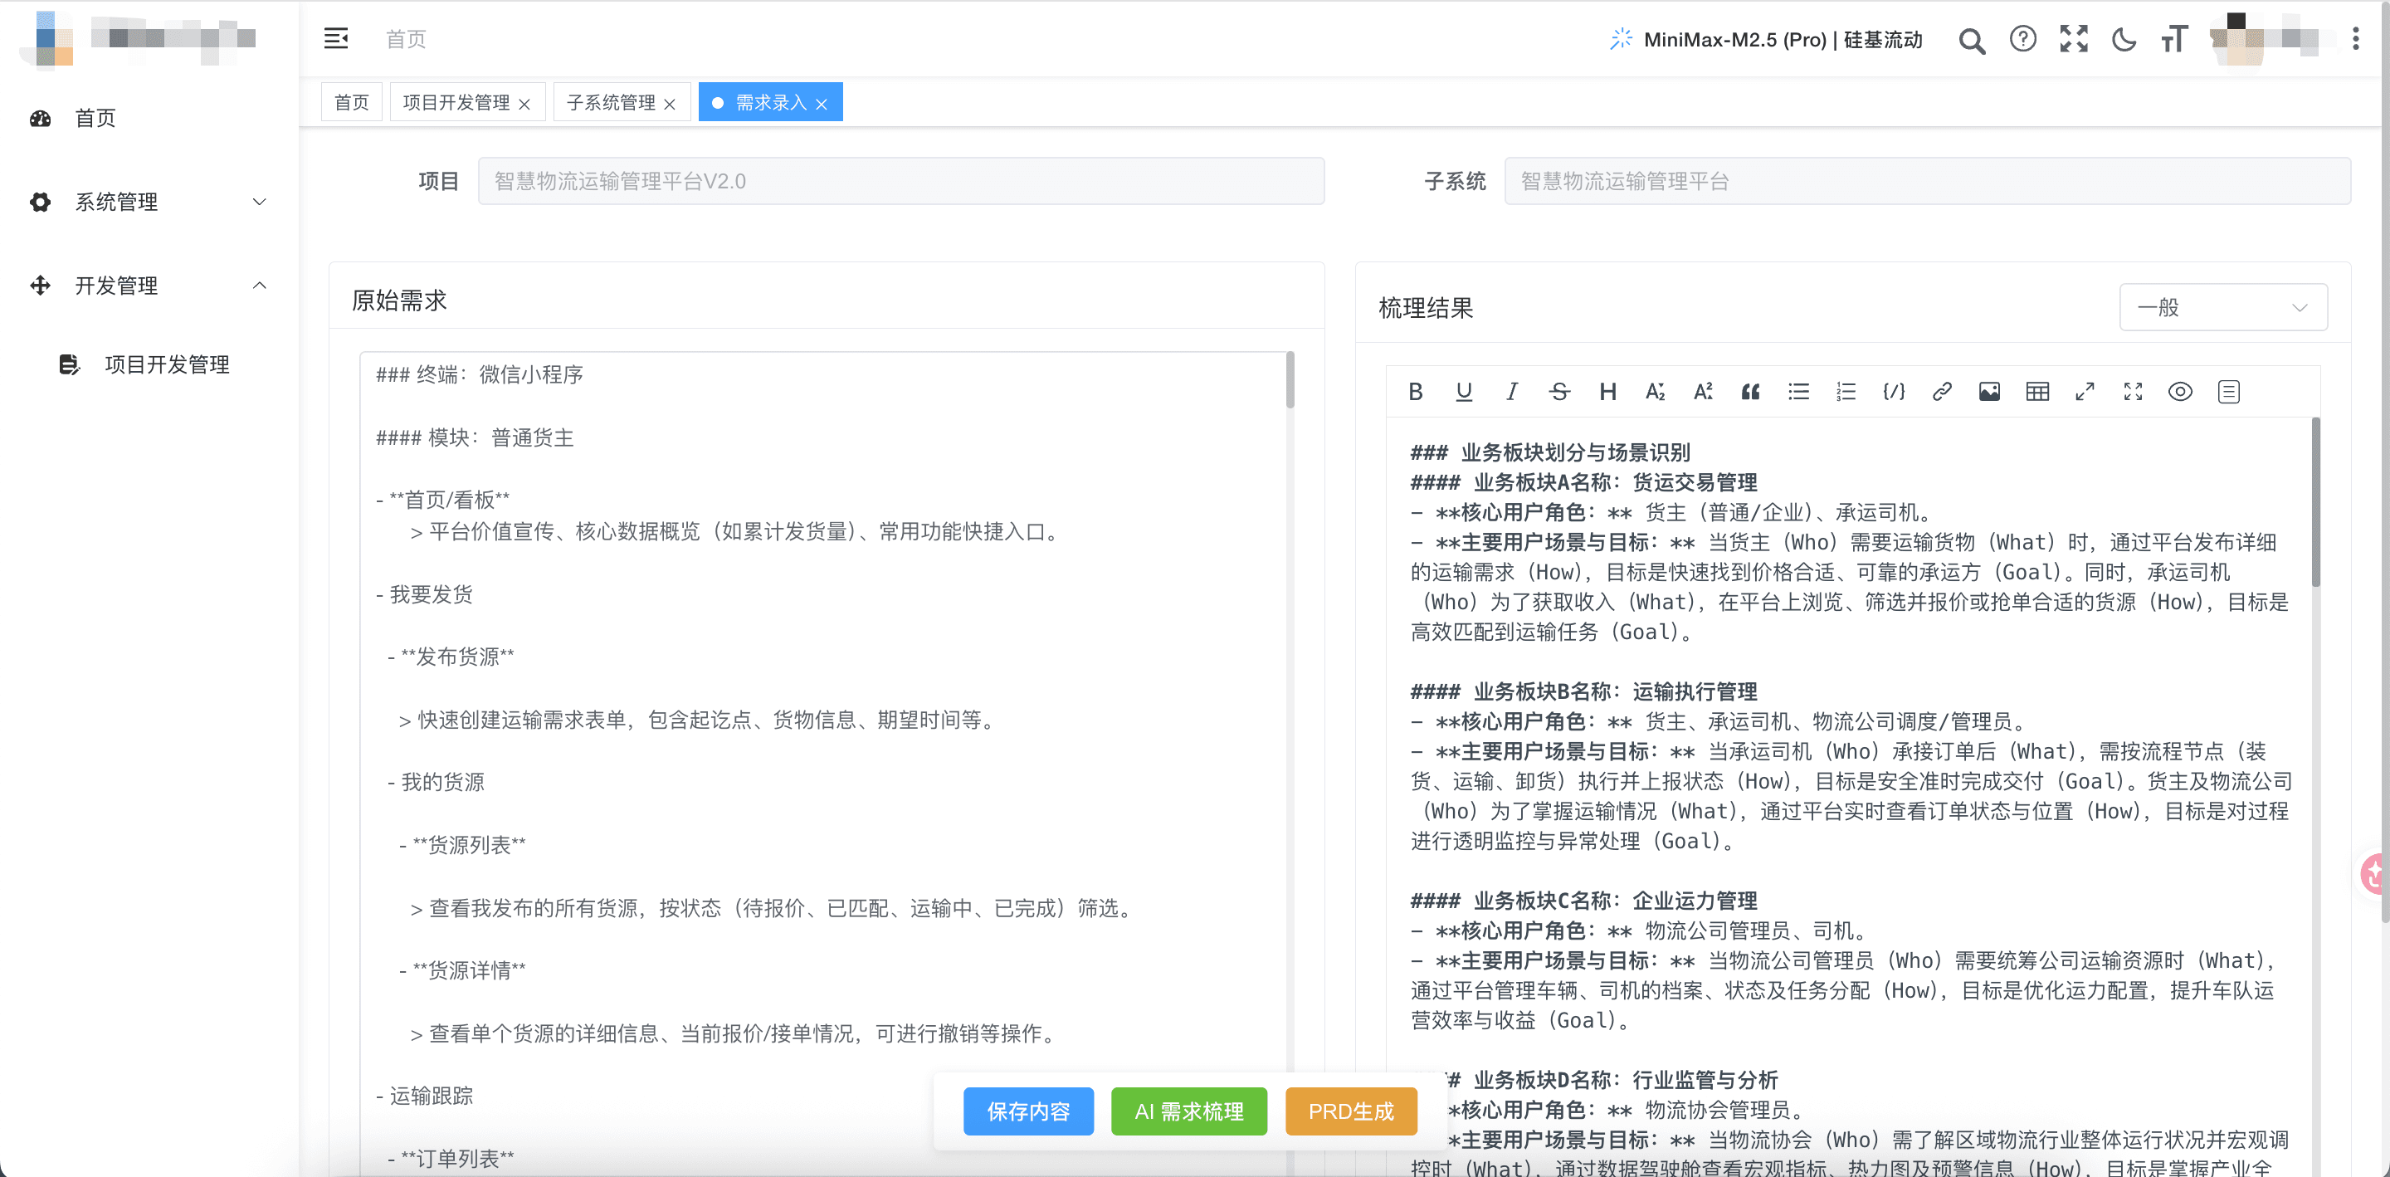Insert a hyperlink icon in editor

click(1941, 392)
